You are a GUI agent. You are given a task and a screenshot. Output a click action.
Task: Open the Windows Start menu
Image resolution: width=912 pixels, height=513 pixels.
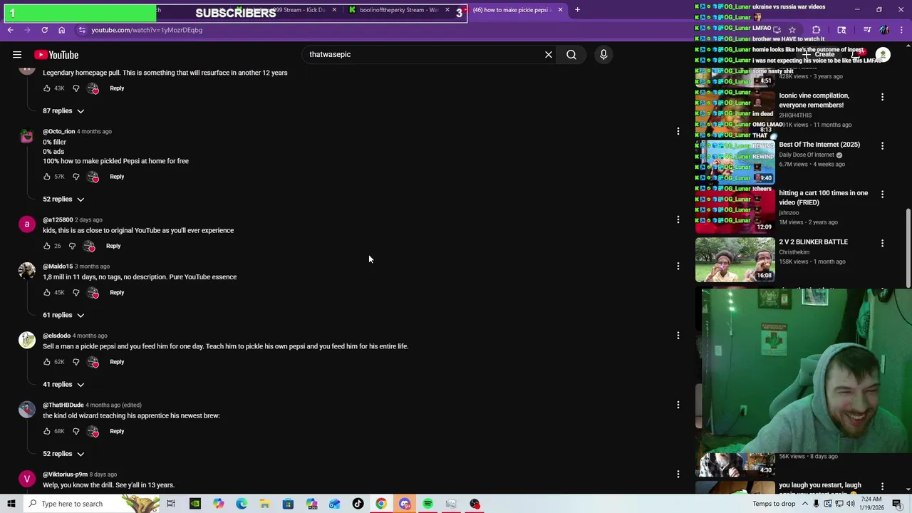[11, 504]
